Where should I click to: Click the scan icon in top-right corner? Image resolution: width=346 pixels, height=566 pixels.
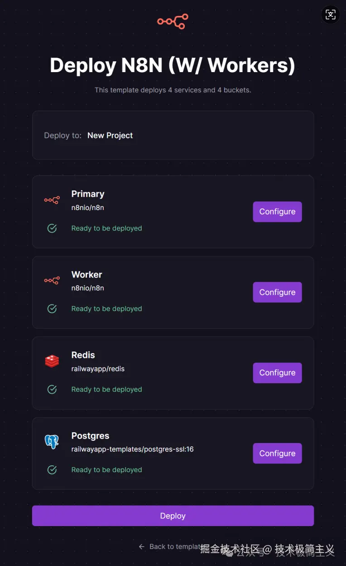coord(331,15)
